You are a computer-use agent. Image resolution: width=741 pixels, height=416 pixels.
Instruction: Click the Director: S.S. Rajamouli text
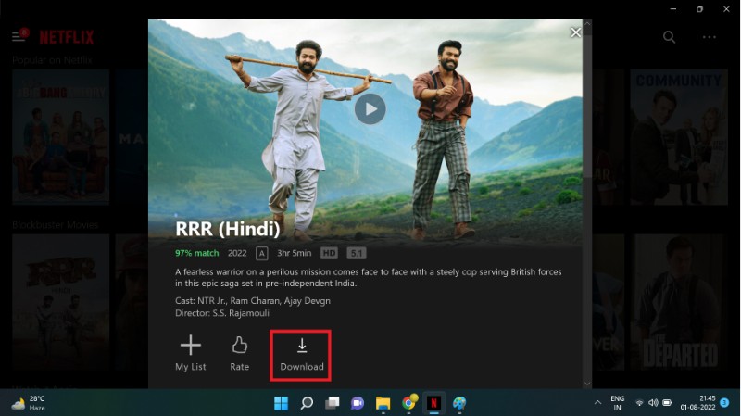tap(222, 313)
